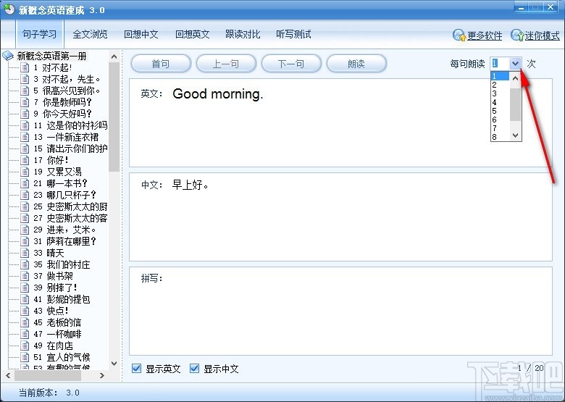
Task: Collapse the 每句朗读 dropdown arrow
Action: (x=516, y=64)
